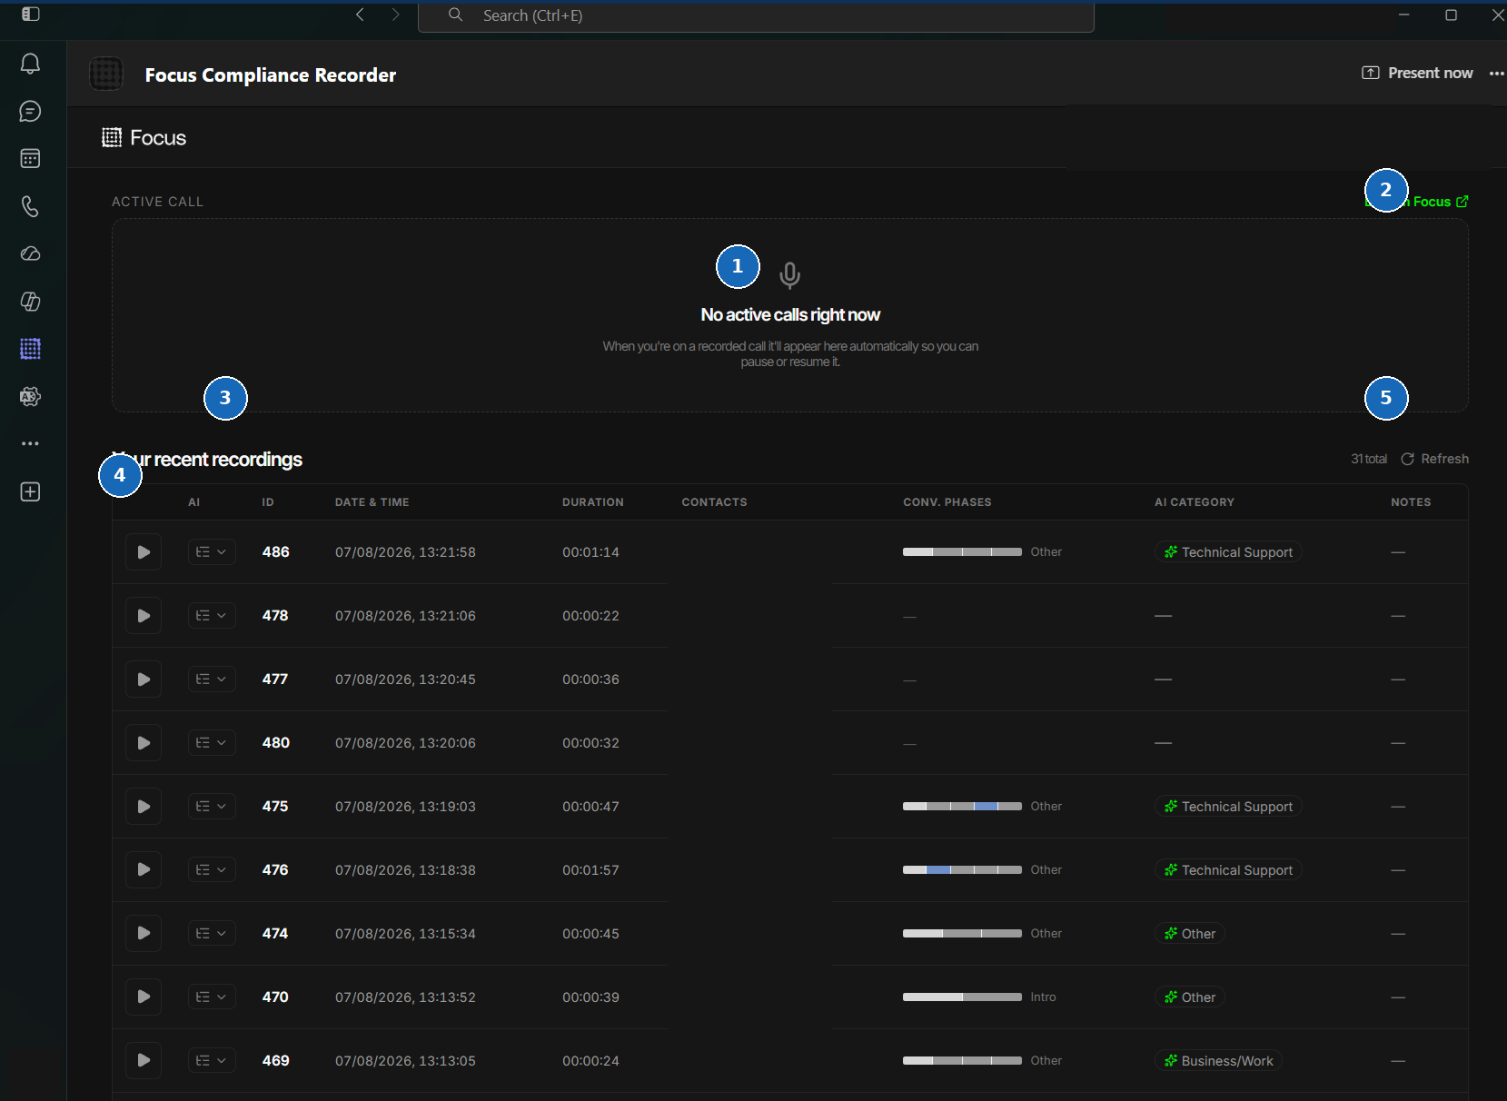Expand AI dropdown for recording 486
Screen dimensions: 1507x1101
click(x=212, y=552)
